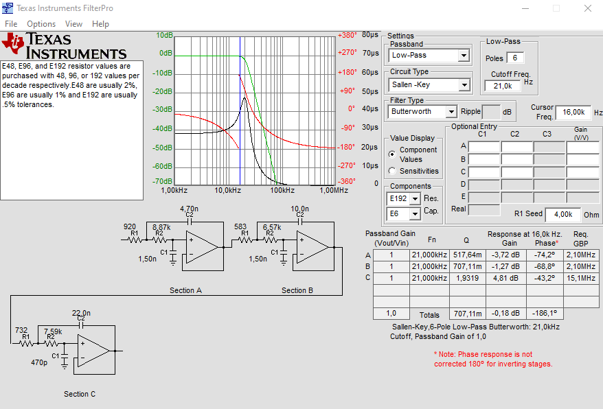Click Optional Entry C1 field for row C
This screenshot has width=603, height=409.
[483, 172]
